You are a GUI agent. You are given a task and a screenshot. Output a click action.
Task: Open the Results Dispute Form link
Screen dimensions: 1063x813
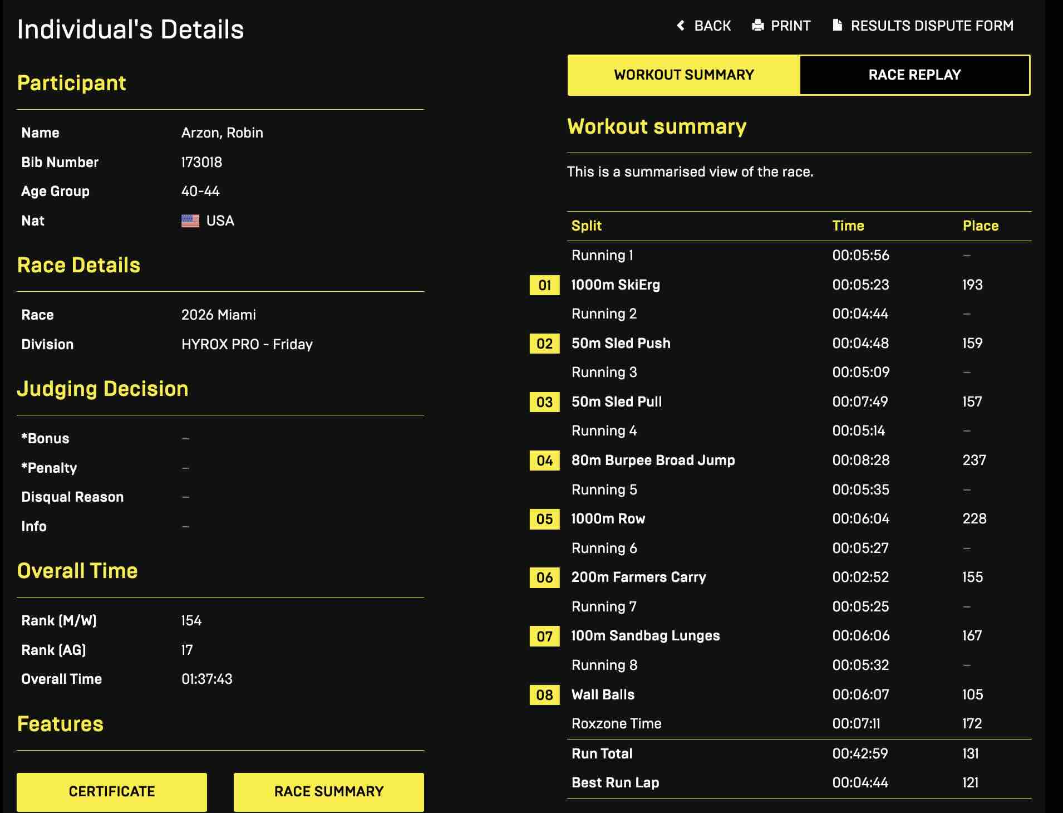pos(932,26)
